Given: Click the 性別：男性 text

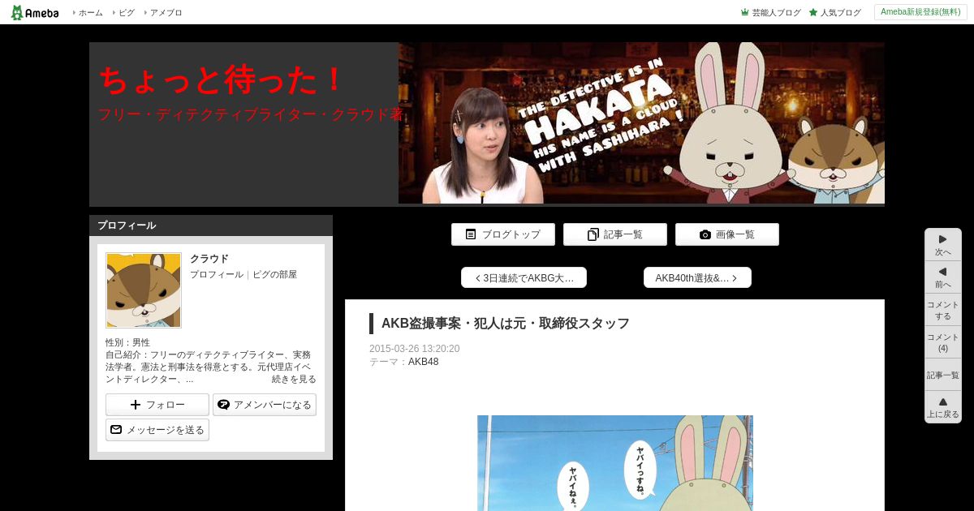Looking at the screenshot, I should pos(128,342).
